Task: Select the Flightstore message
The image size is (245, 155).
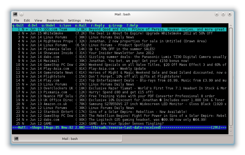Action: [x=119, y=77]
